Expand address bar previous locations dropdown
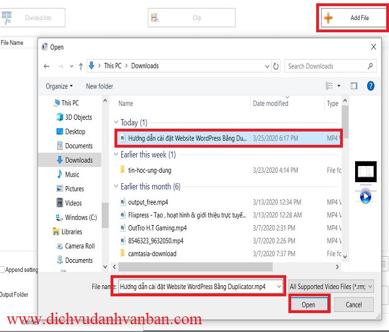 tap(267, 66)
